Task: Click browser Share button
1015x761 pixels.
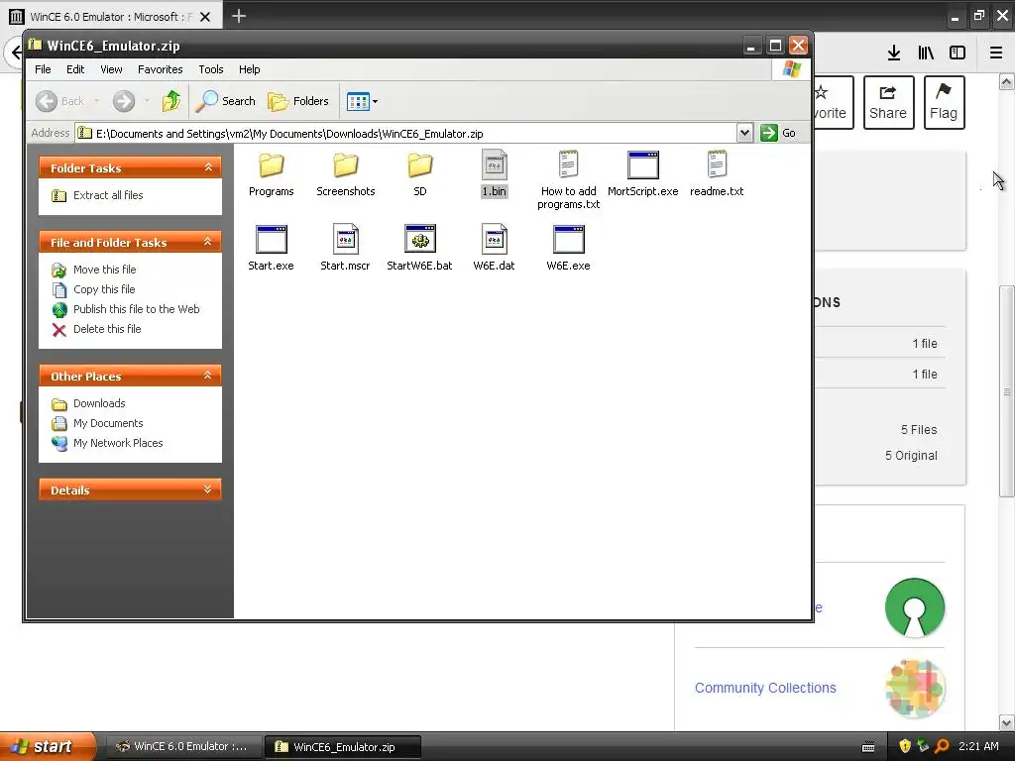Action: [888, 102]
